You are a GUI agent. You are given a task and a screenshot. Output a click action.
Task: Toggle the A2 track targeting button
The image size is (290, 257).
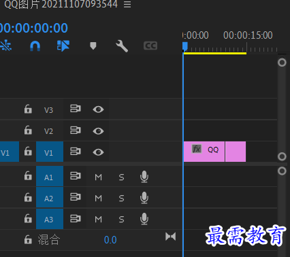[x=50, y=197]
